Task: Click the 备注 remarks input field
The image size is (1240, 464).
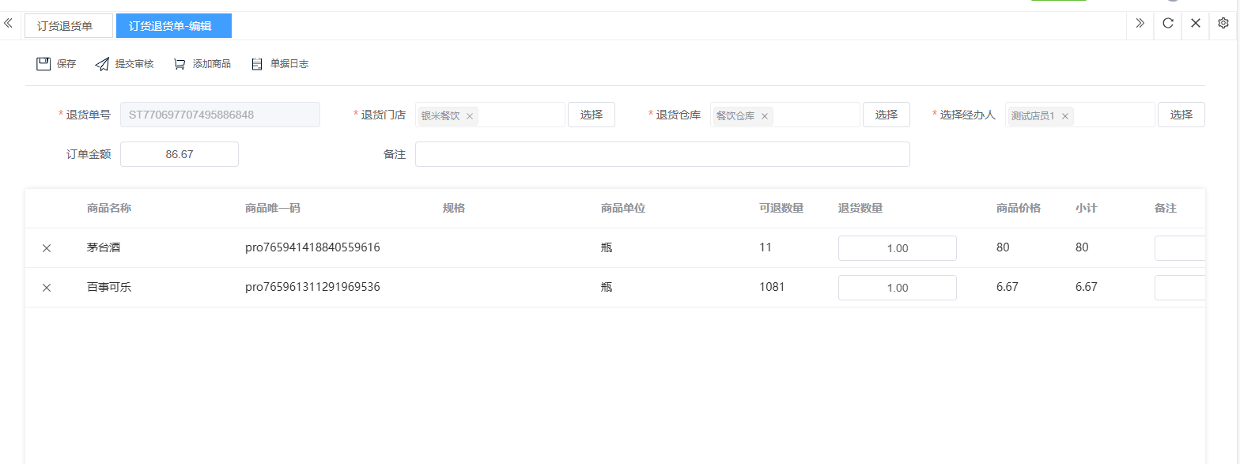Action: tap(662, 154)
